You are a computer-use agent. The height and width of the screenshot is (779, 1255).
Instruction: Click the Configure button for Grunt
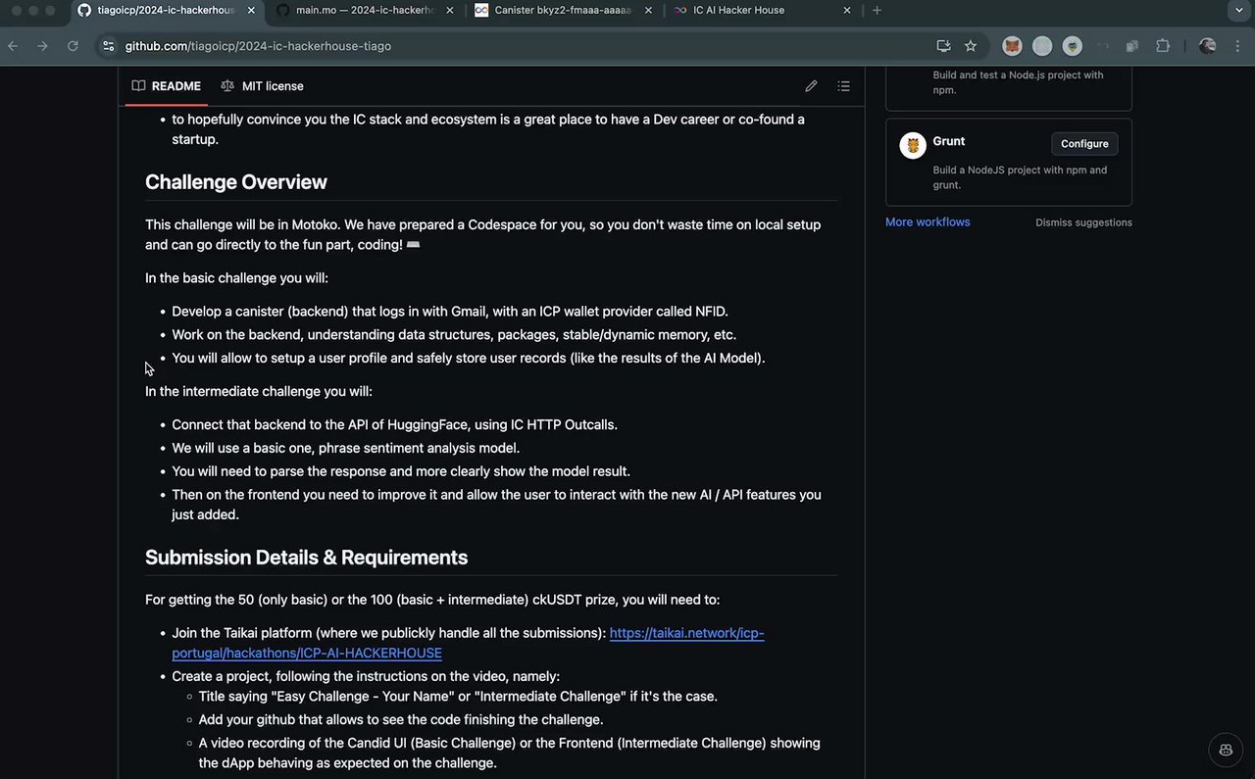pyautogui.click(x=1083, y=143)
